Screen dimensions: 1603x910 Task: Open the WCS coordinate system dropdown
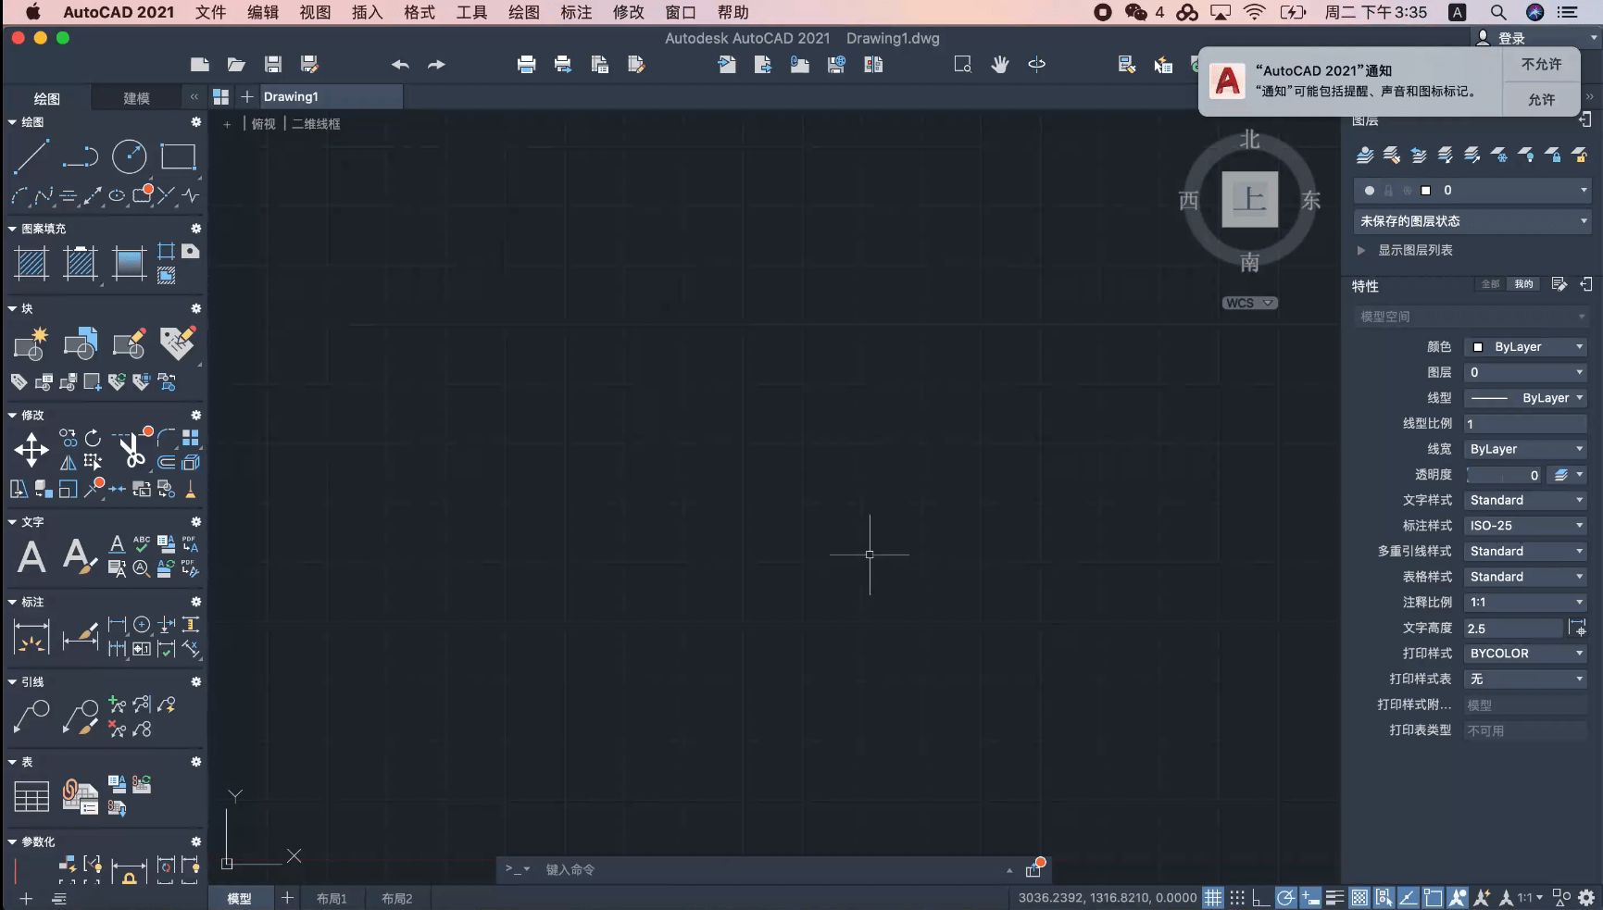click(1250, 303)
